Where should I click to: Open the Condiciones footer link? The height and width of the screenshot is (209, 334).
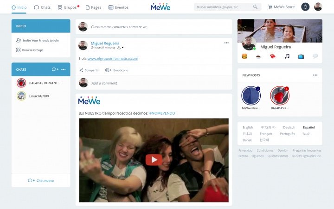pyautogui.click(x=265, y=150)
